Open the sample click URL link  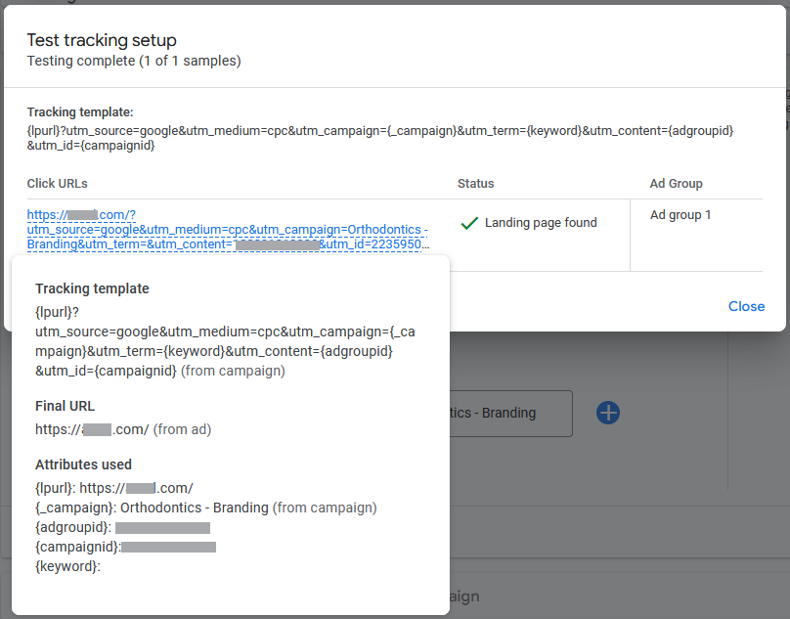(228, 230)
